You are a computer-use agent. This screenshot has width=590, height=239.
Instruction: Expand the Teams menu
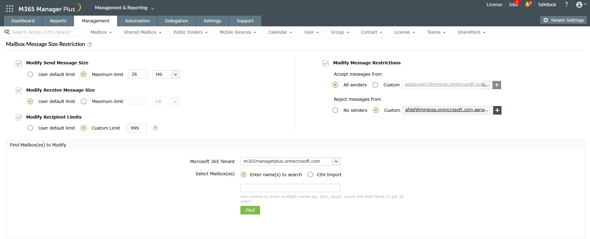(436, 32)
